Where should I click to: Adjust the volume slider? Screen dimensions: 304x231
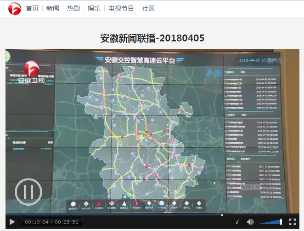(x=270, y=222)
